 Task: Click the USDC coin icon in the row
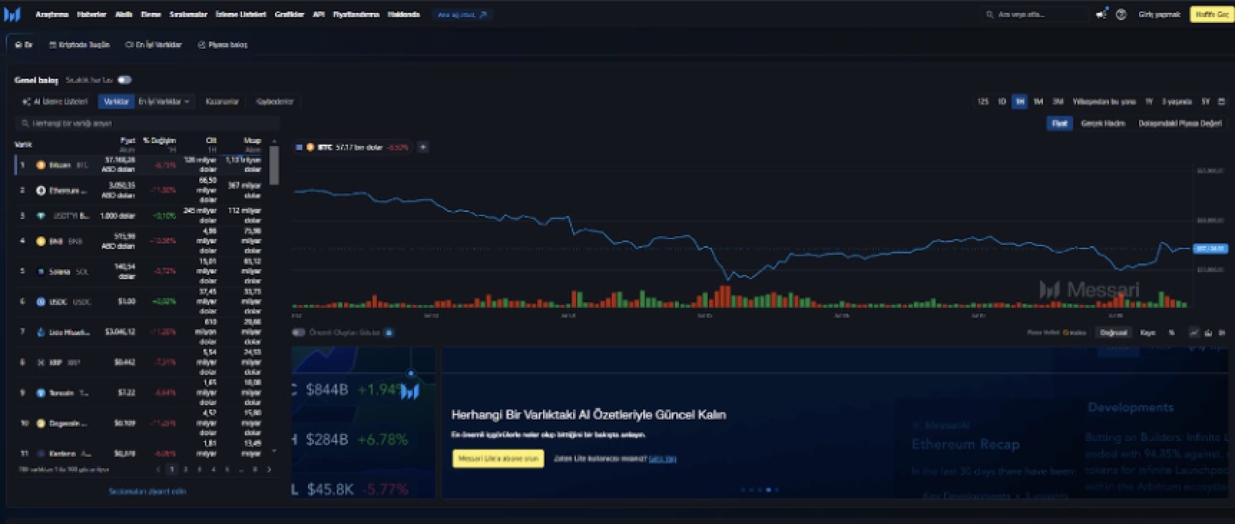point(41,301)
